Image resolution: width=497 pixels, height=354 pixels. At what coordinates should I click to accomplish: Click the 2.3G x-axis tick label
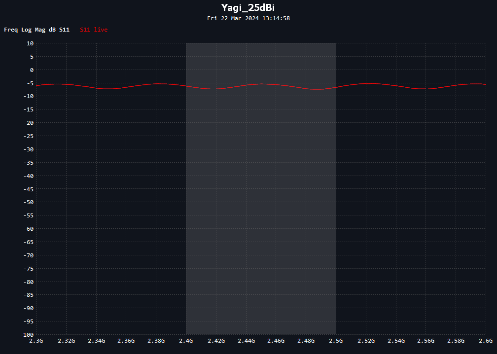(x=36, y=341)
